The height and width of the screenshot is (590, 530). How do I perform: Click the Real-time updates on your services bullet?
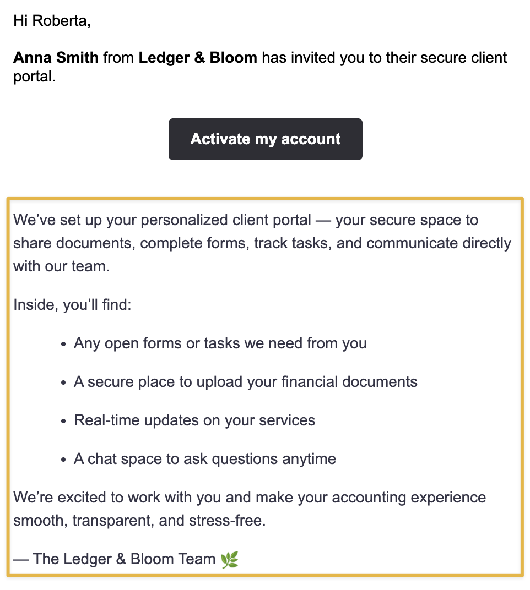point(194,420)
